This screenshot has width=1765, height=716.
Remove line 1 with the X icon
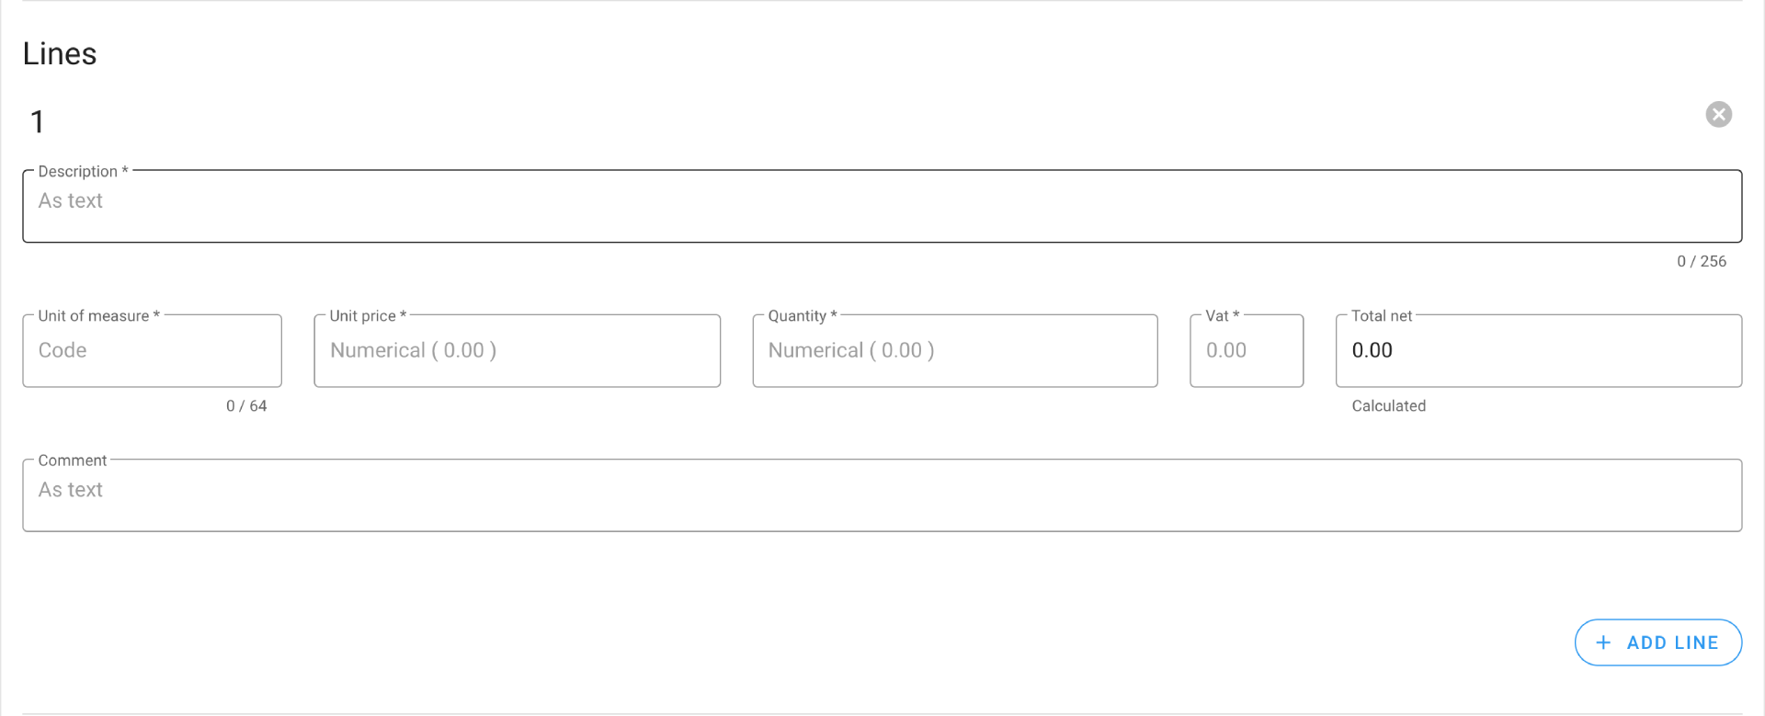(1718, 115)
